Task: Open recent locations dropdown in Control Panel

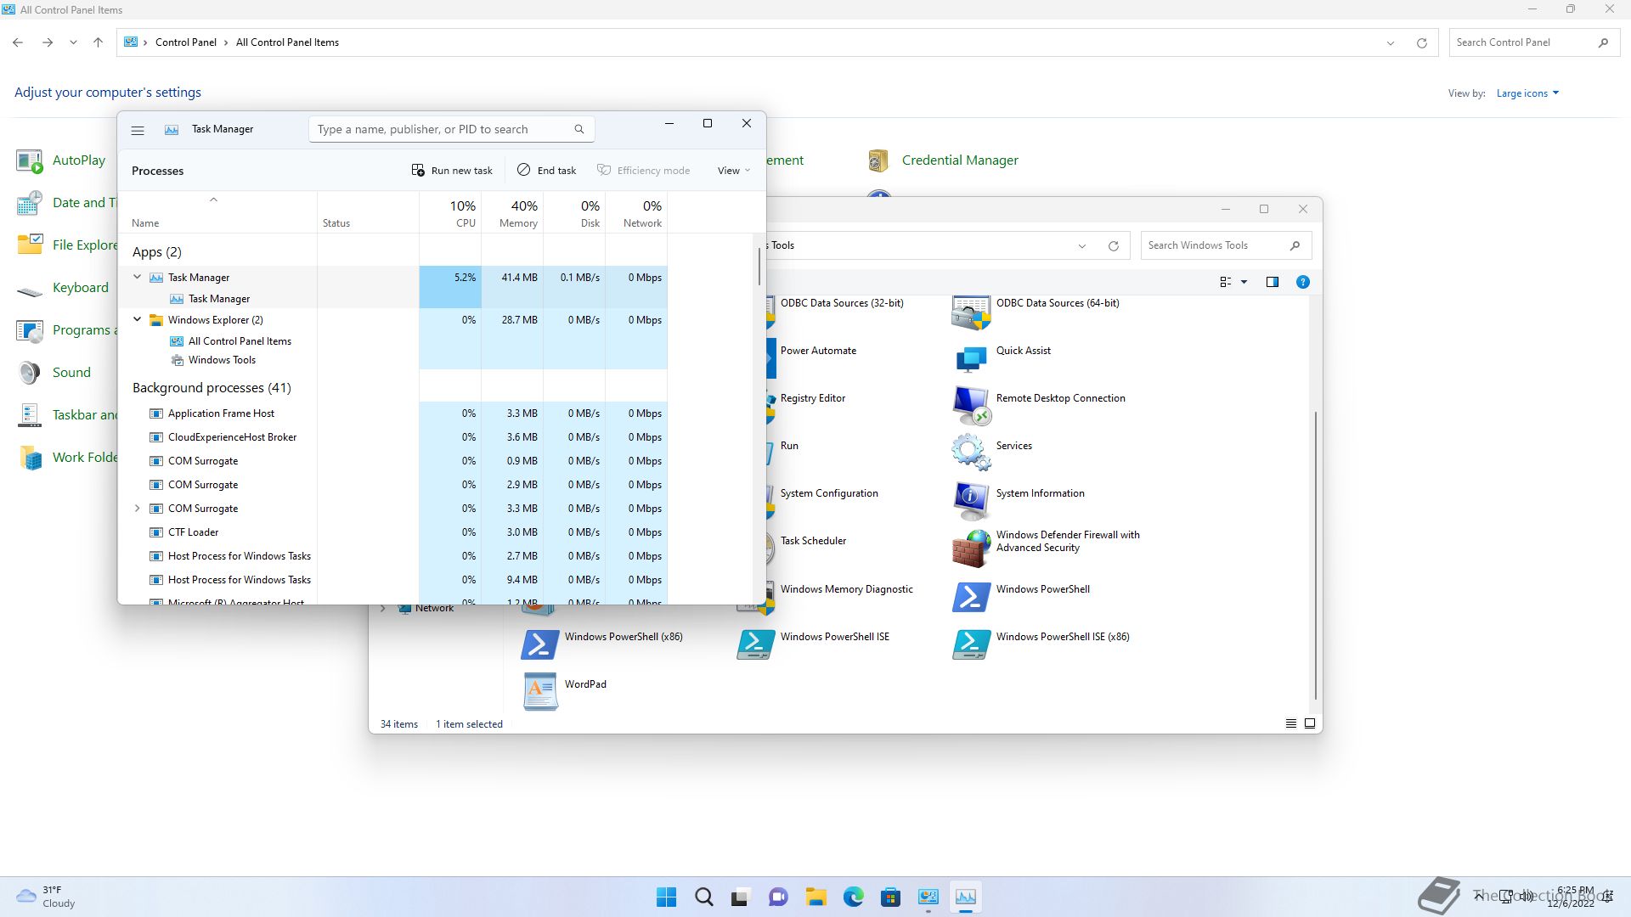Action: pyautogui.click(x=73, y=42)
